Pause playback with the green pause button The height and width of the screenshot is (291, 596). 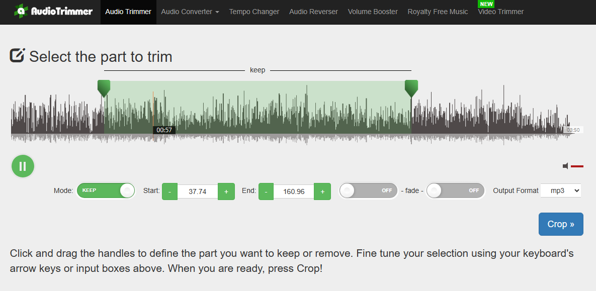pos(23,166)
